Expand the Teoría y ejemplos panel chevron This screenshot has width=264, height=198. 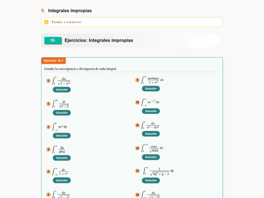[46, 22]
